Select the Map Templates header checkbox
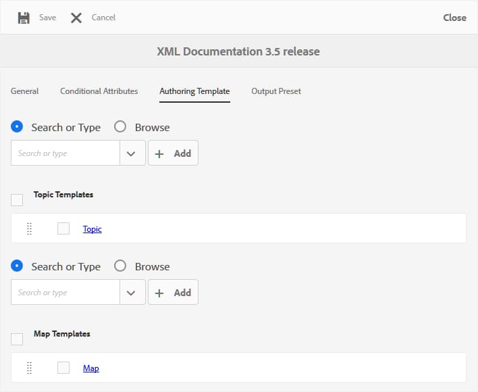 (x=17, y=339)
